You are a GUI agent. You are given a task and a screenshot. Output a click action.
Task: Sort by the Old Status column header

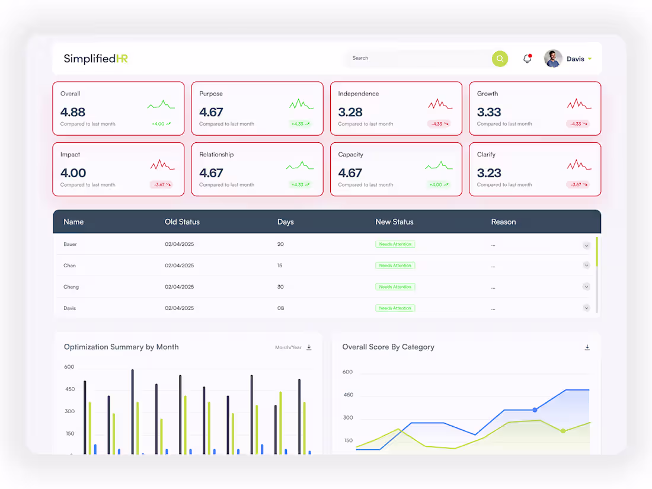(x=182, y=222)
